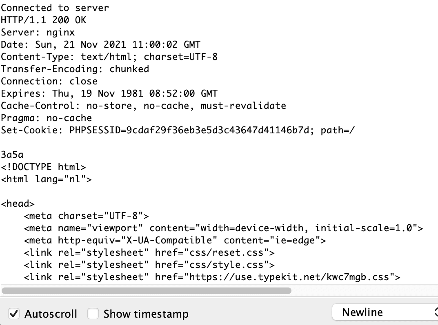
Task: Click the 'css/reset.css' stylesheet line
Action: tap(149, 253)
